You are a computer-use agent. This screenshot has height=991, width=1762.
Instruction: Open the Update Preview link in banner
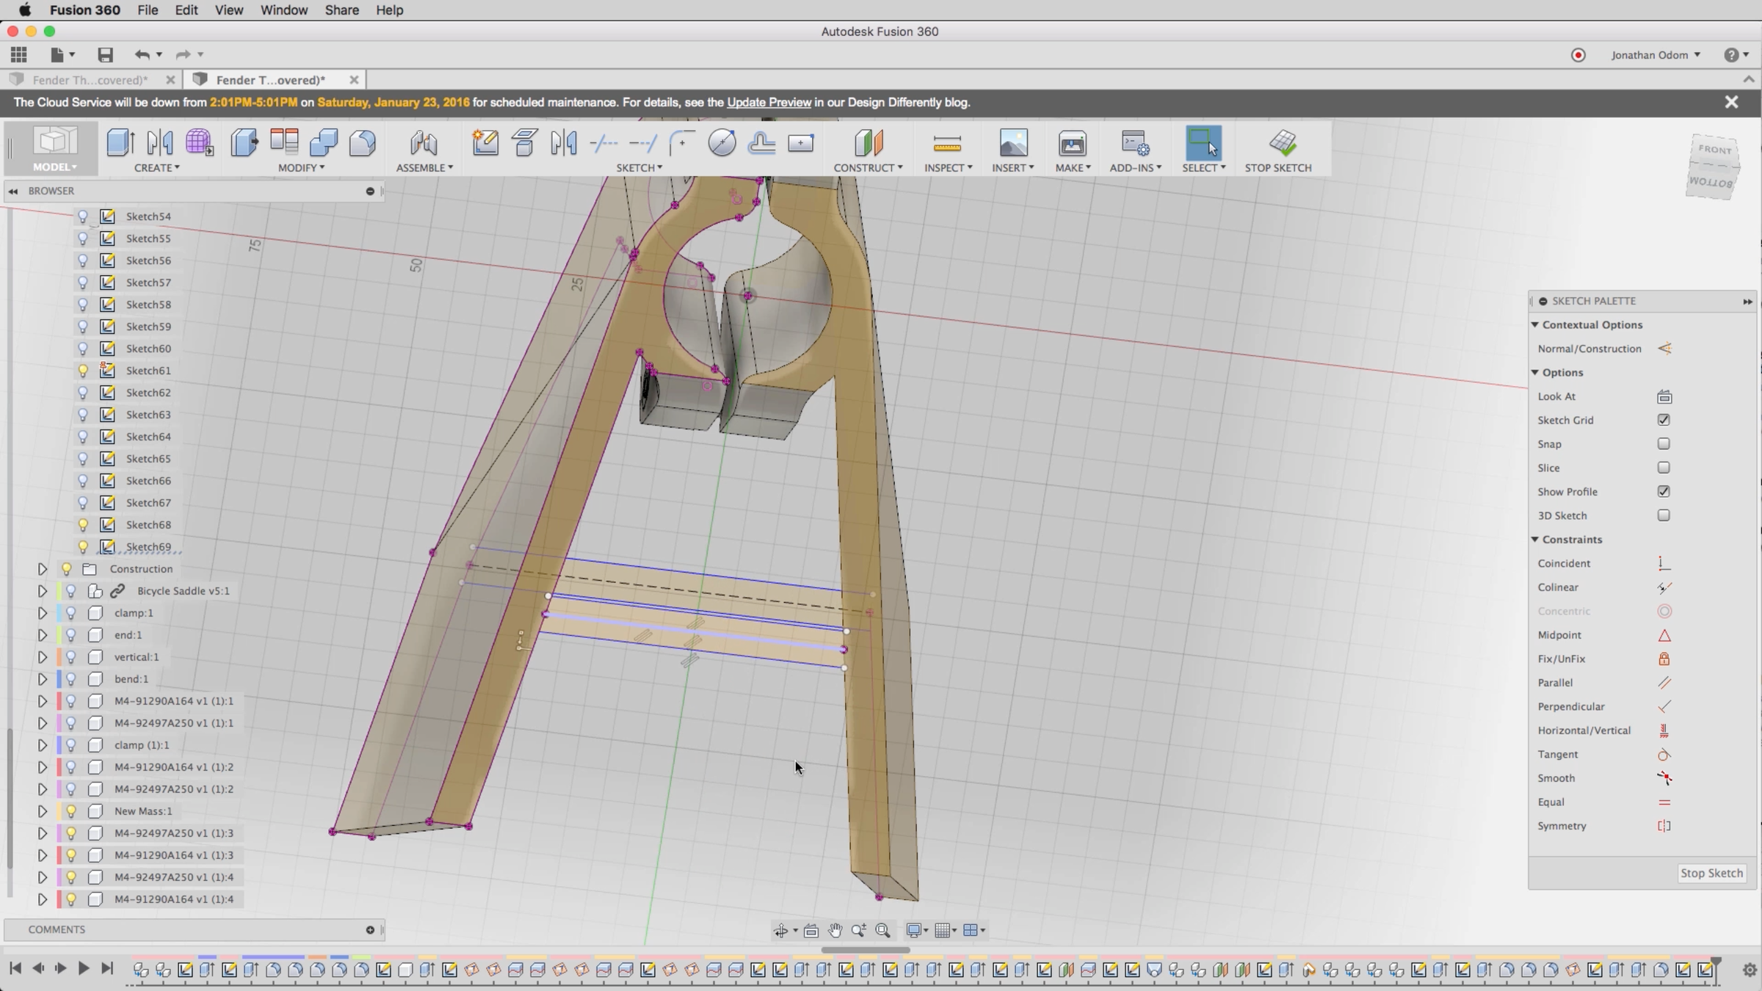click(769, 103)
